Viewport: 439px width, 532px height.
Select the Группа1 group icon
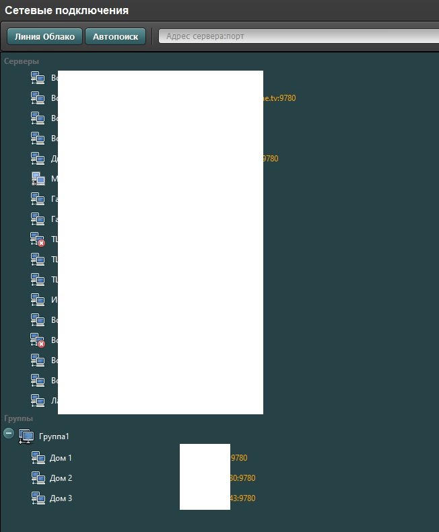tap(26, 436)
